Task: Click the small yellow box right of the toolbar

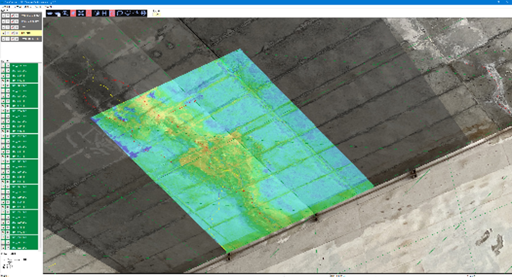Action: pos(156,14)
